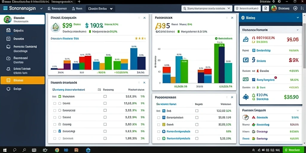Screen dimensions: 306x153
Task: Expand the chevron next to the top-left app name
Action: (41, 9)
